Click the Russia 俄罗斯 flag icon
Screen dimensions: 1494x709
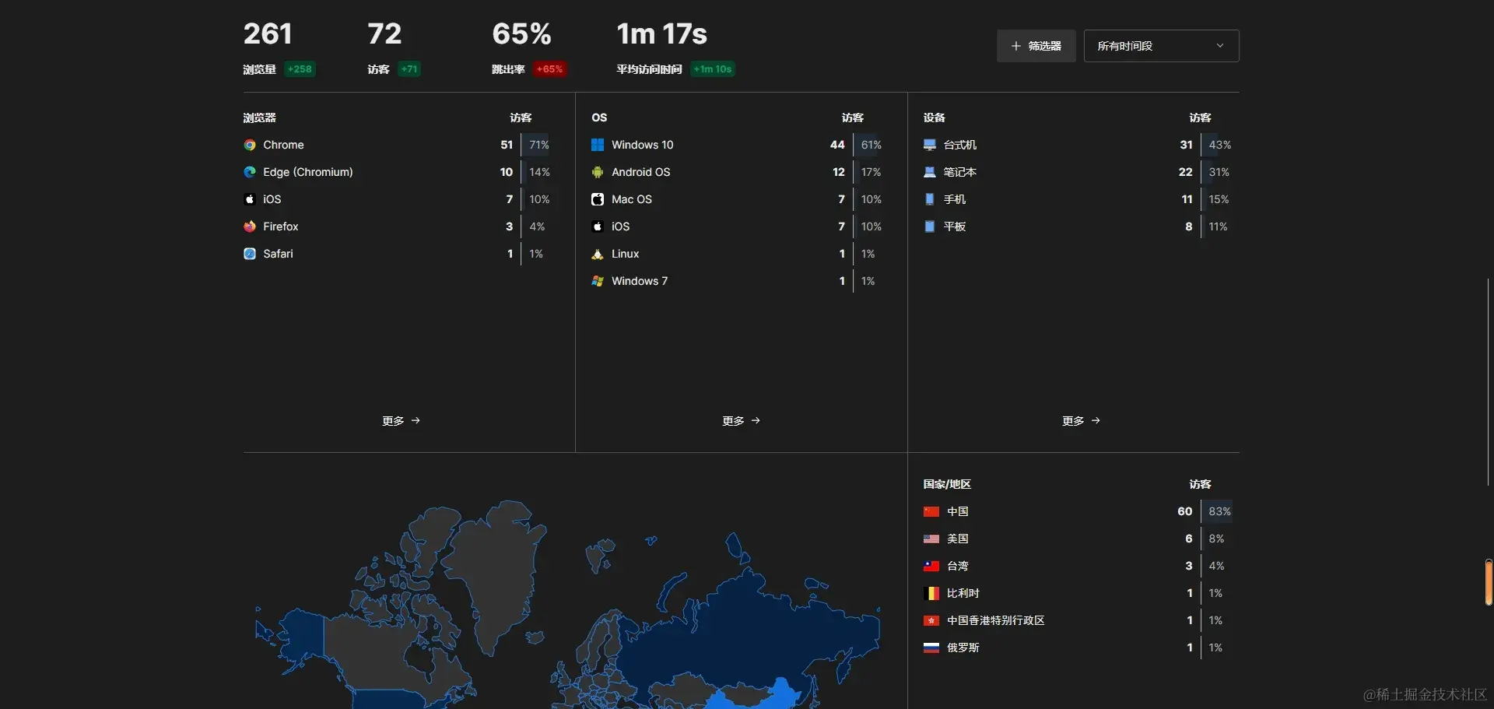coord(931,648)
